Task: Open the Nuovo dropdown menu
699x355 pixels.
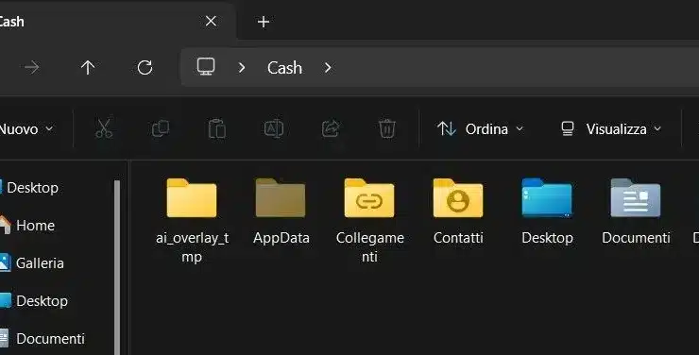Action: (26, 129)
